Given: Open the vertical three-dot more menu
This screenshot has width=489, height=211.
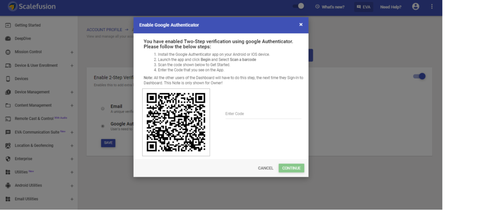Looking at the screenshot, I should [x=432, y=7].
